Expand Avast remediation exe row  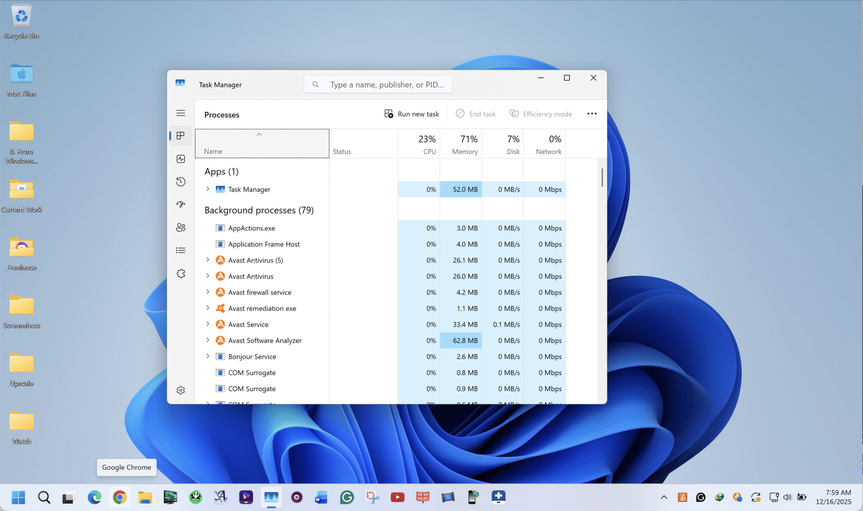(208, 308)
